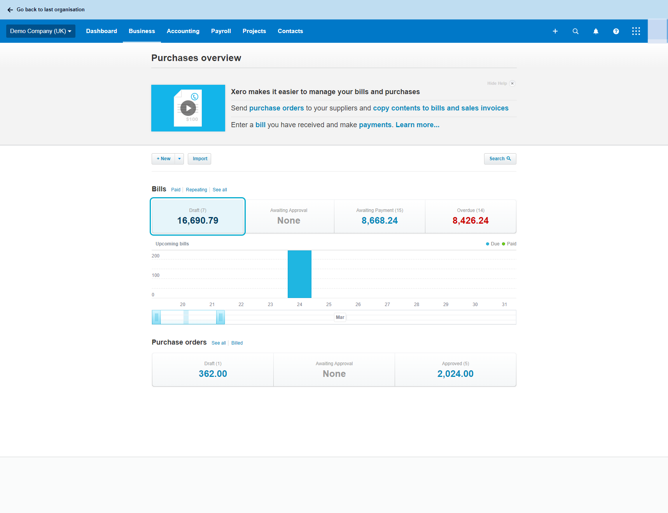Open the Learn more... link
668x513 pixels.
(x=418, y=125)
